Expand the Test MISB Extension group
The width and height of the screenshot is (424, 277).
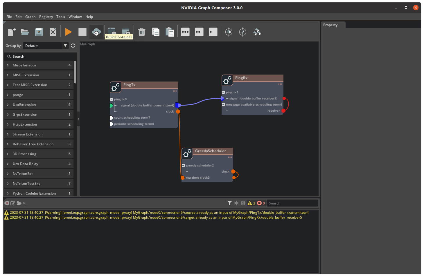pos(8,85)
